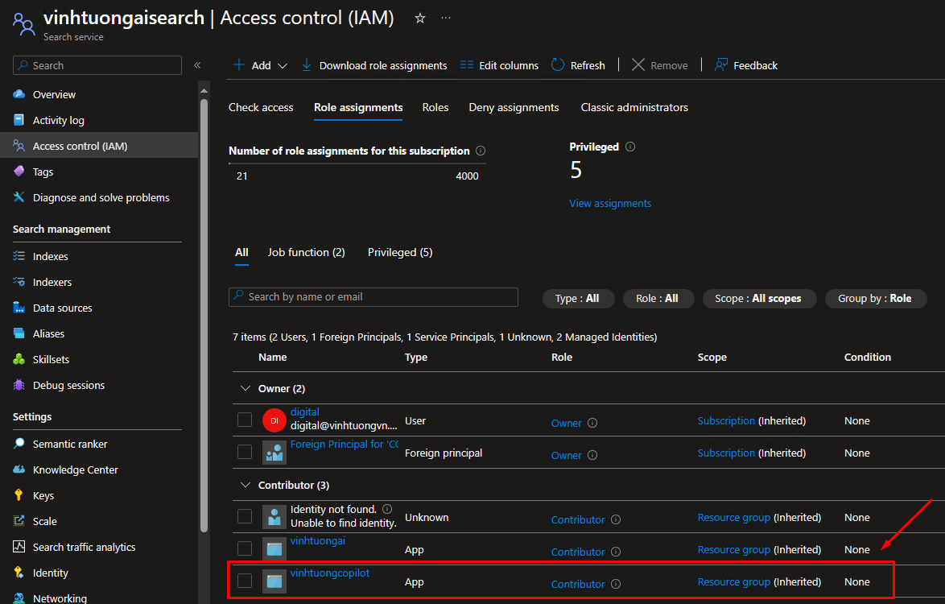Open the Check access tab

260,107
